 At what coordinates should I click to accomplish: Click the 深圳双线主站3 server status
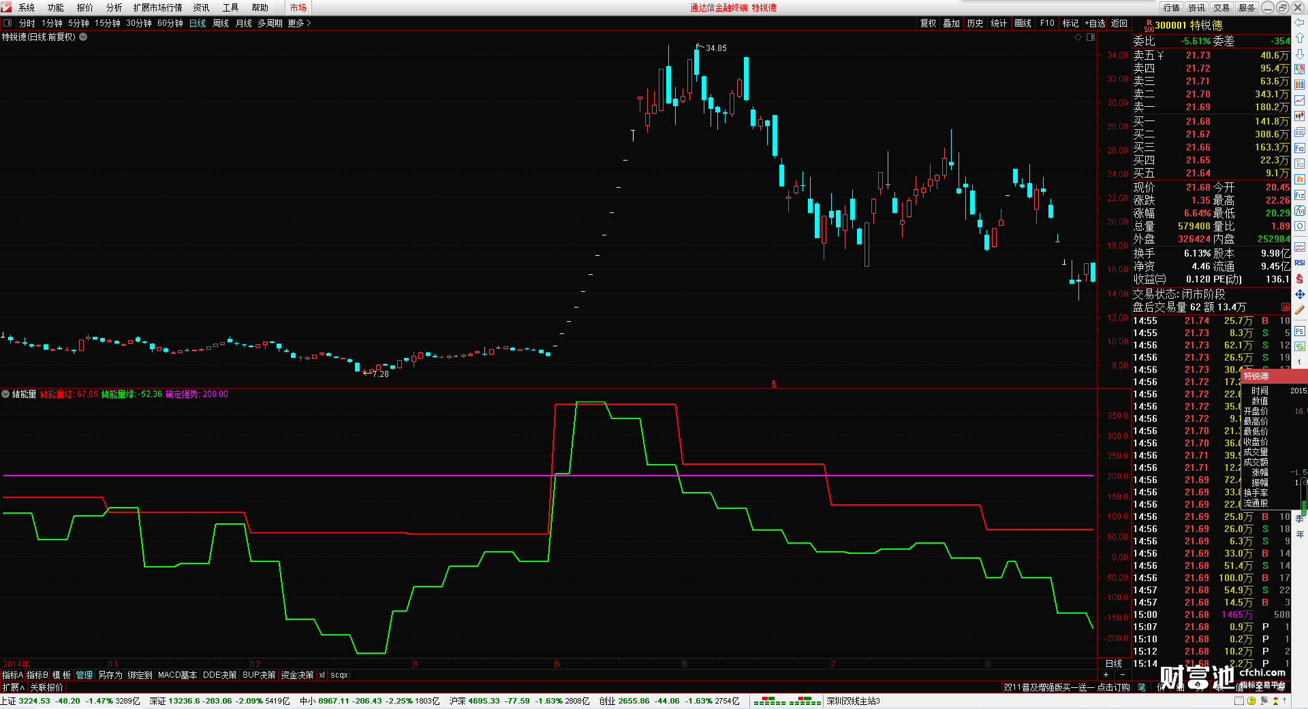(x=853, y=701)
